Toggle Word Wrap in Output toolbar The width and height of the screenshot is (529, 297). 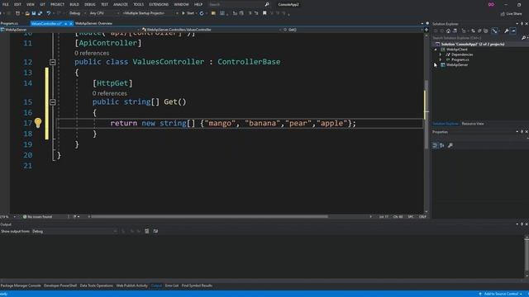coord(155,231)
